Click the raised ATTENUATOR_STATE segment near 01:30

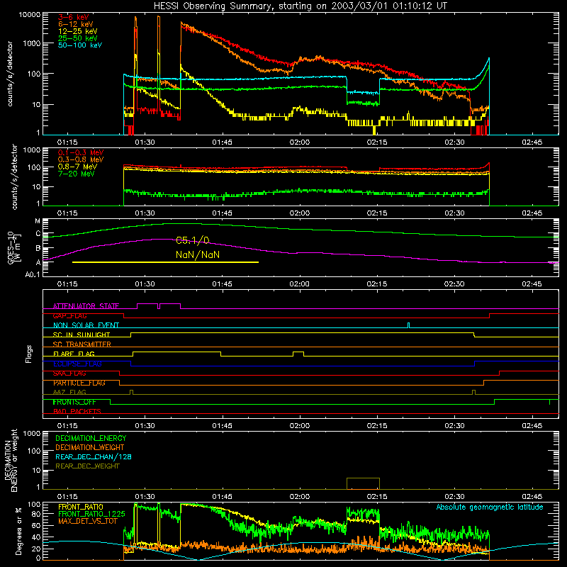147,306
